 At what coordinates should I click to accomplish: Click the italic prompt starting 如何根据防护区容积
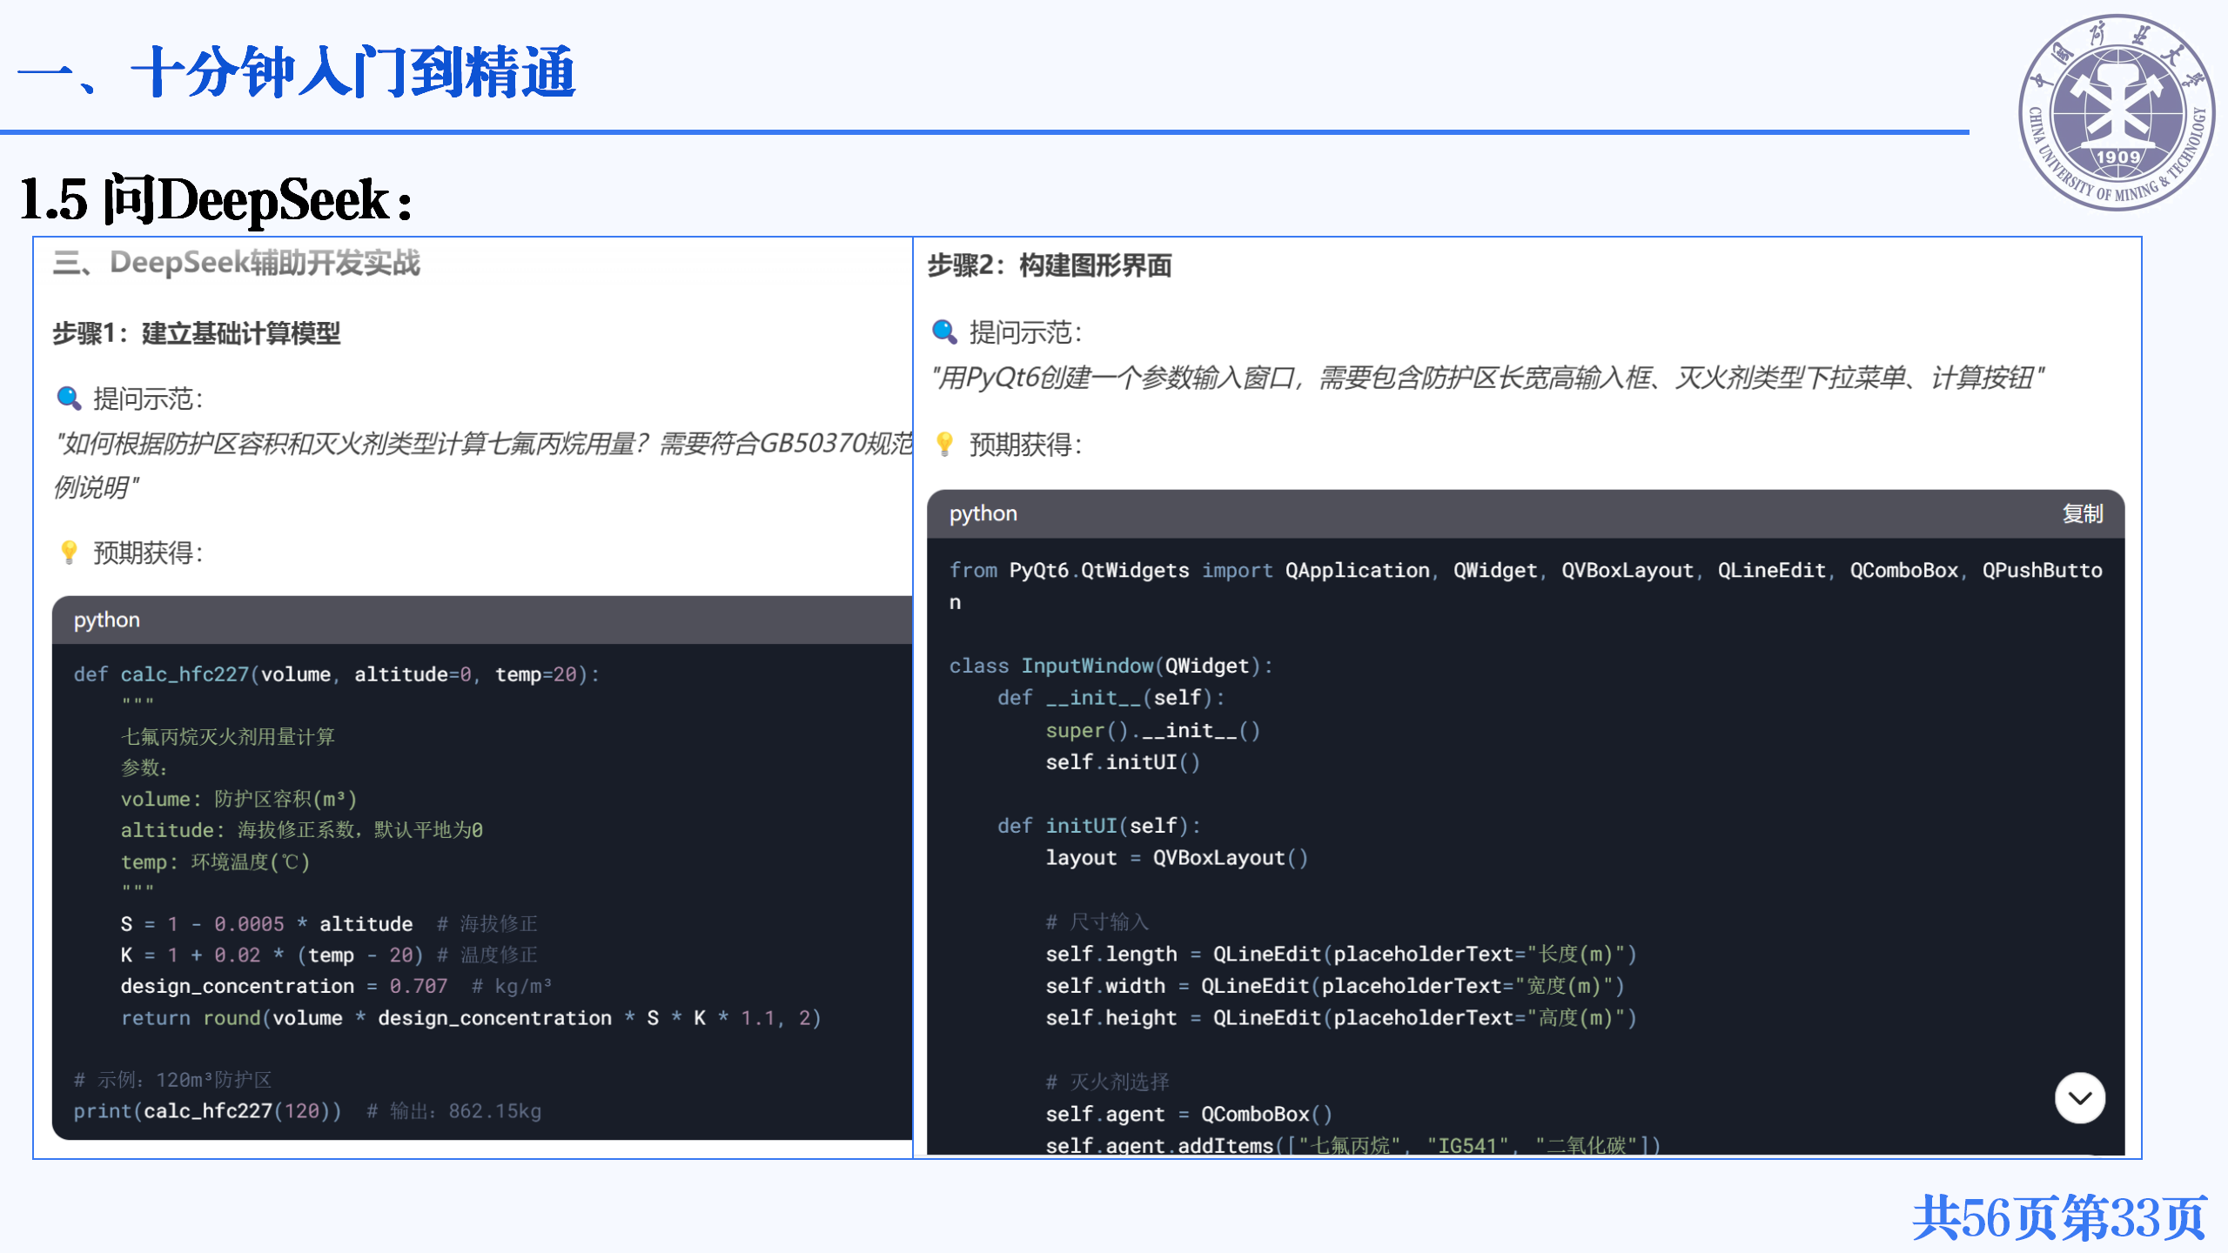482,466
